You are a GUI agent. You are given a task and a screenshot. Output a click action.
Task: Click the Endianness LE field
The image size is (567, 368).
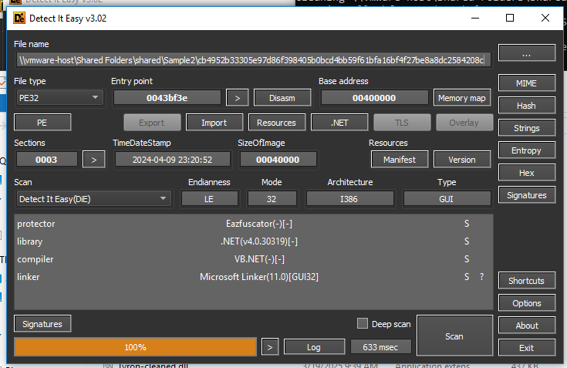[x=209, y=199]
